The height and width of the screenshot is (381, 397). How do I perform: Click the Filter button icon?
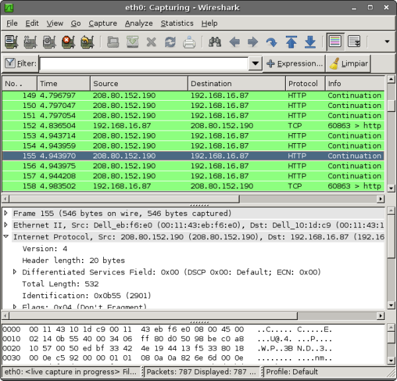click(21, 64)
